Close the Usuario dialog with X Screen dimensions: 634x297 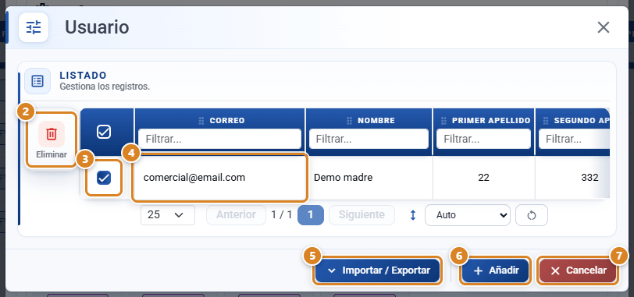[604, 27]
